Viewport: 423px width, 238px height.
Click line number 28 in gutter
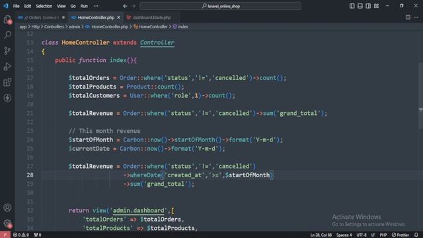click(x=30, y=175)
